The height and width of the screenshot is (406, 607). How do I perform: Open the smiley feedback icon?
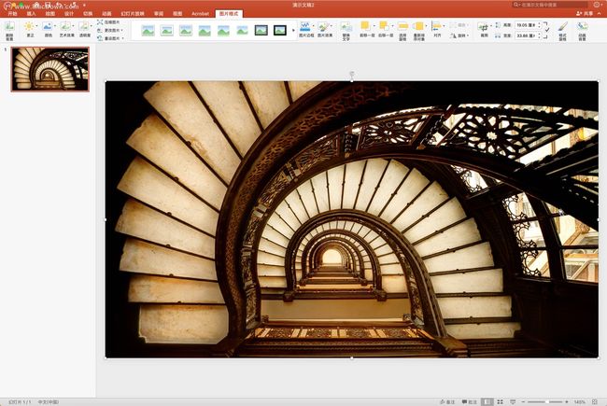coord(597,5)
